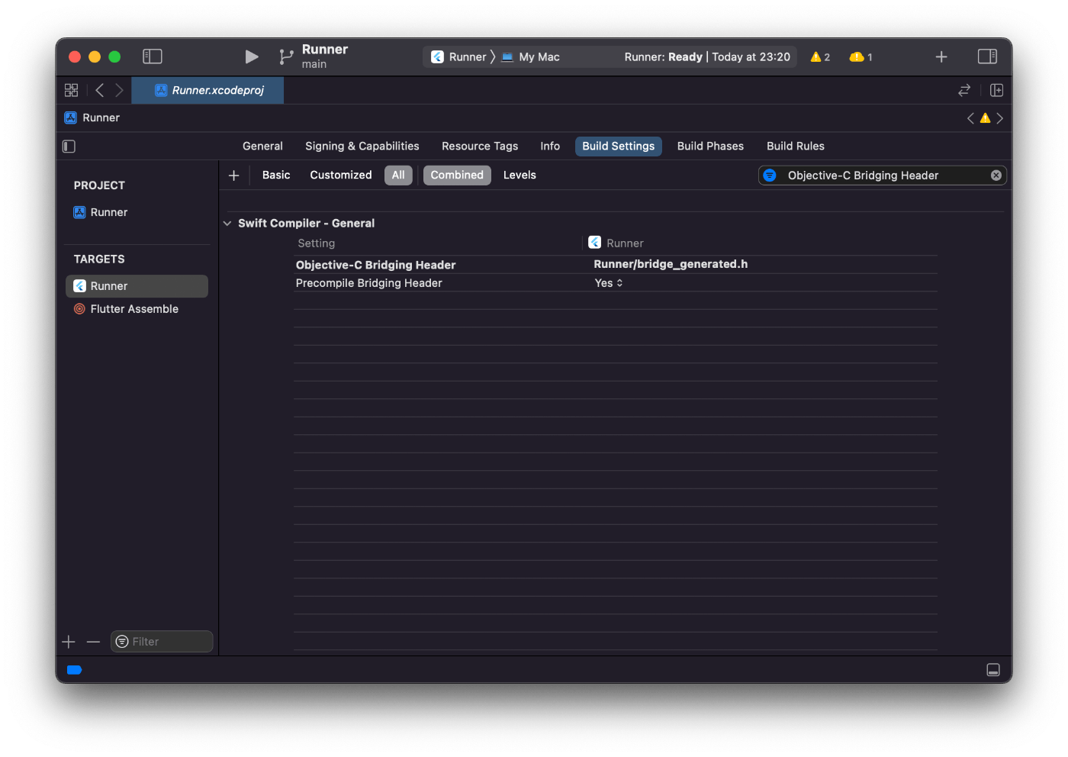Jump to the previous issue
Viewport: 1068px width, 757px height.
pos(970,118)
